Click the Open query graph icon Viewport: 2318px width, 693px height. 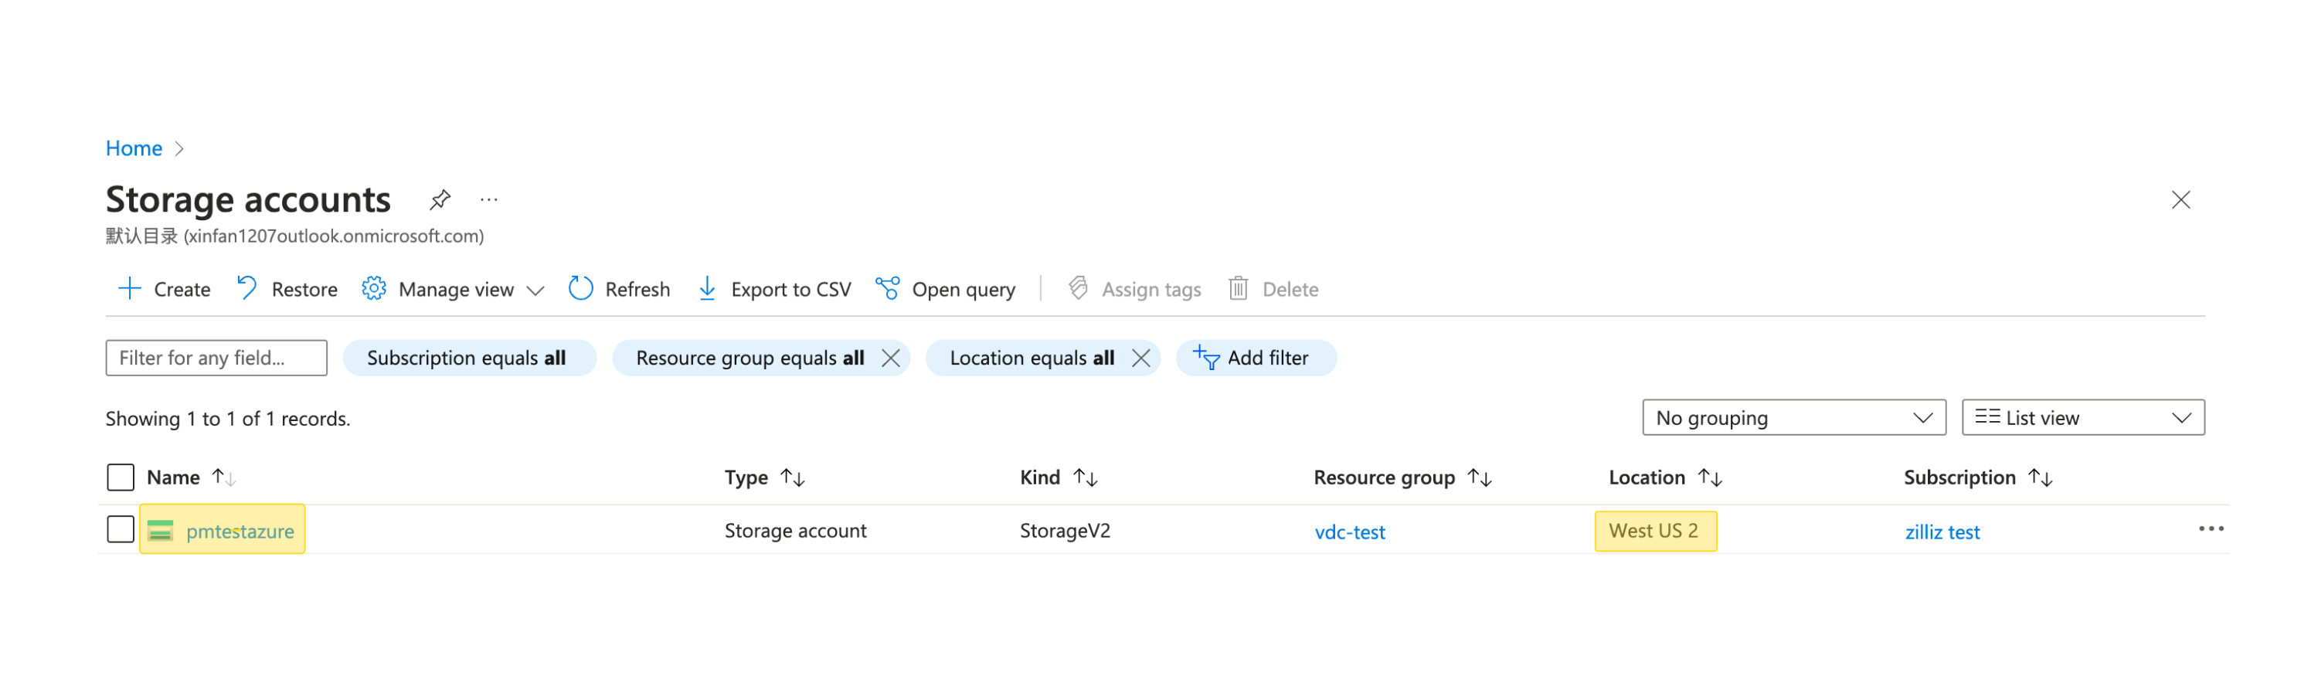887,288
